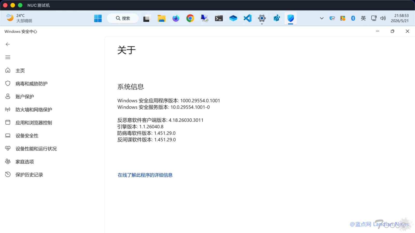Click the yellow macOS minimize button
Image resolution: width=415 pixels, height=233 pixels.
[x=13, y=5]
